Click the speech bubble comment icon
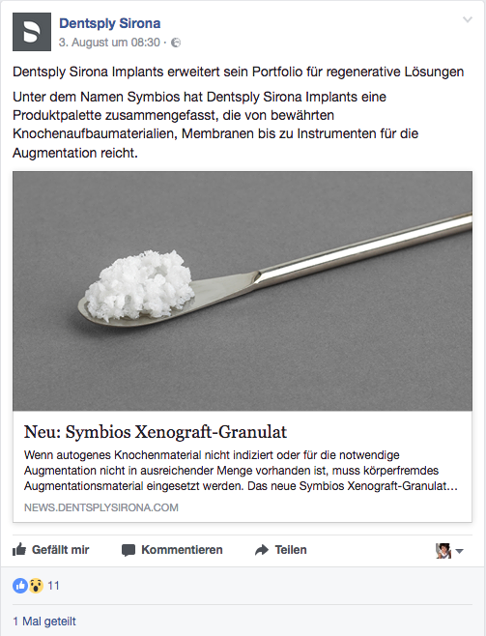 tap(129, 550)
